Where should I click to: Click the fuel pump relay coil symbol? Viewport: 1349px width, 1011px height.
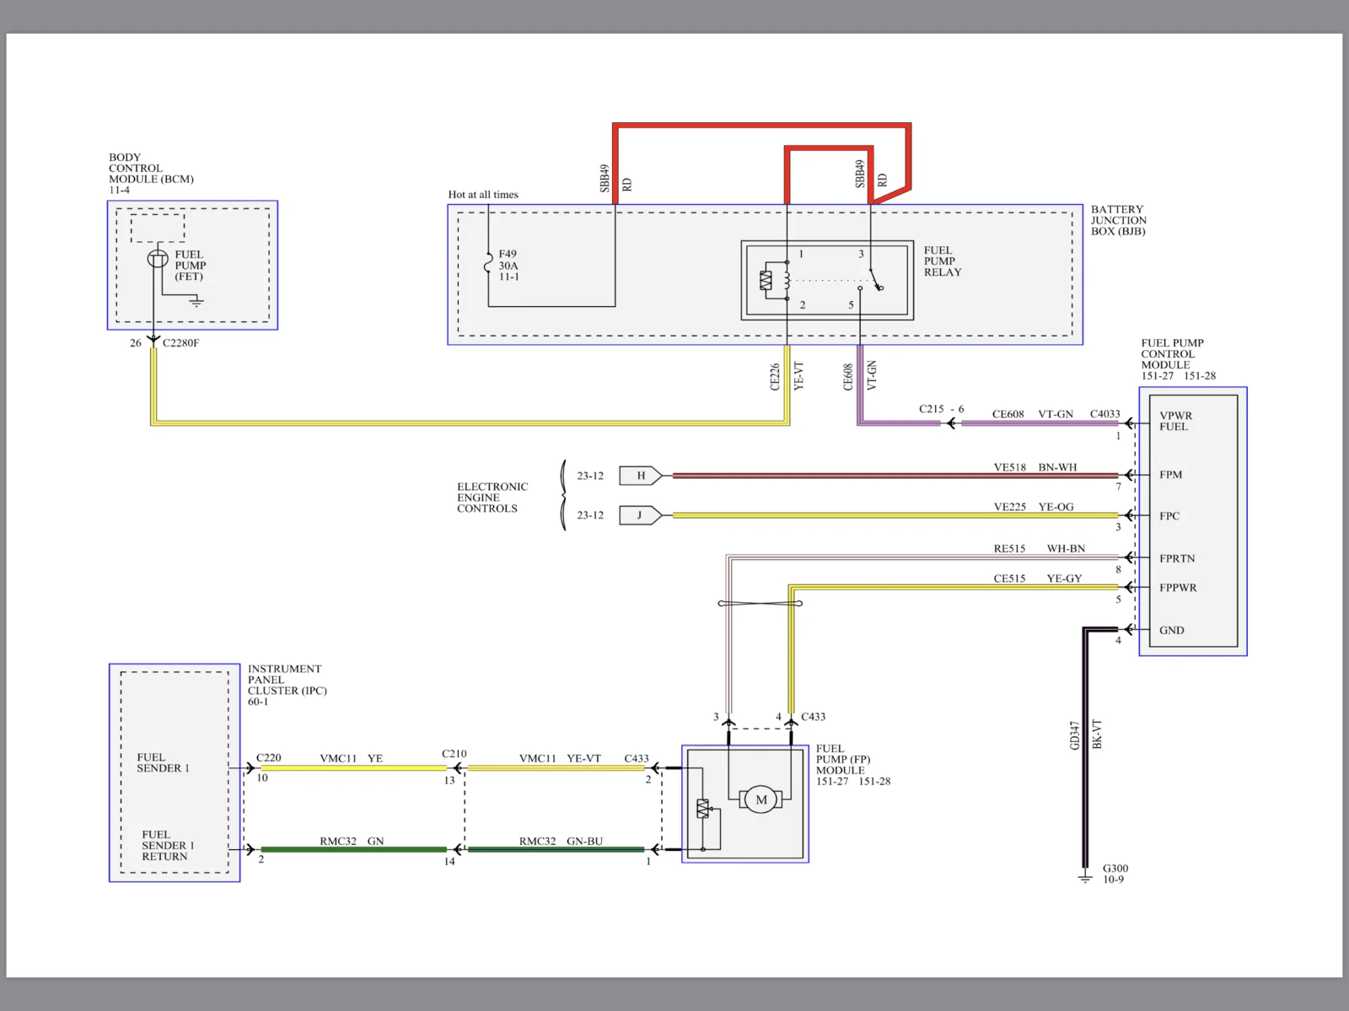click(787, 279)
